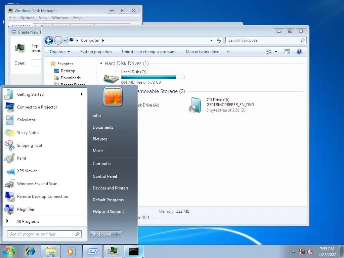Click Local Disk (C:) usage bar
This screenshot has width=344, height=258.
coord(153,77)
